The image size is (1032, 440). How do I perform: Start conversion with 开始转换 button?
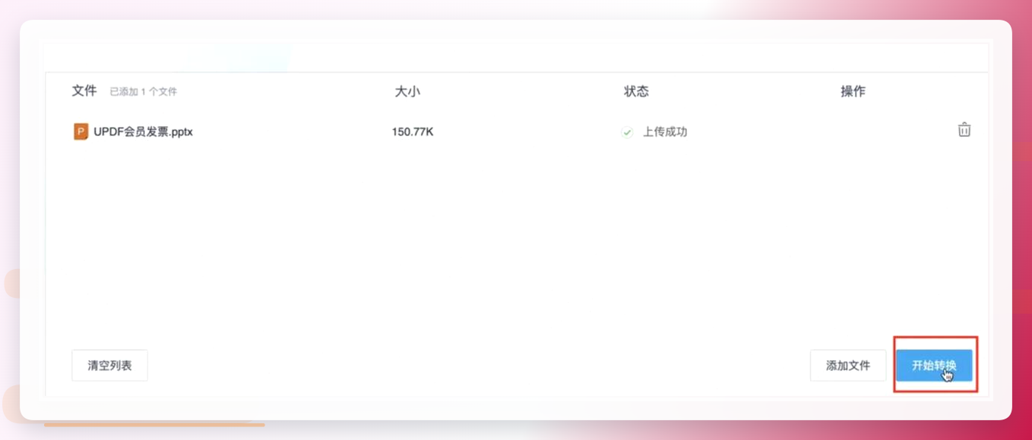934,366
